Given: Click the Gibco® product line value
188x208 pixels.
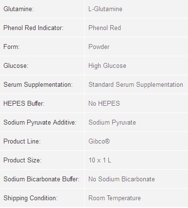Looking at the screenshot, I should (x=99, y=141).
